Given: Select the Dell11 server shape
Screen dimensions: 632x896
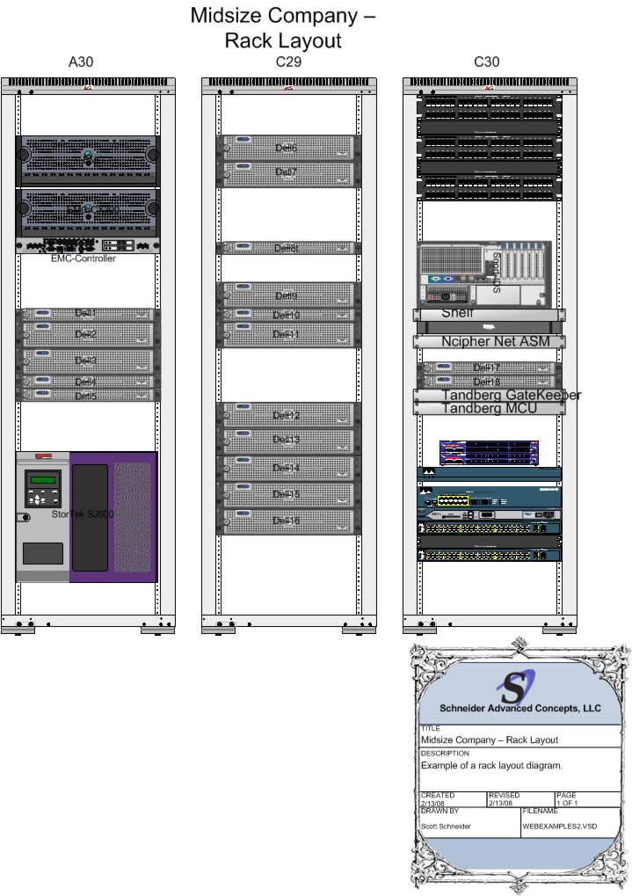Looking at the screenshot, I should tap(288, 335).
